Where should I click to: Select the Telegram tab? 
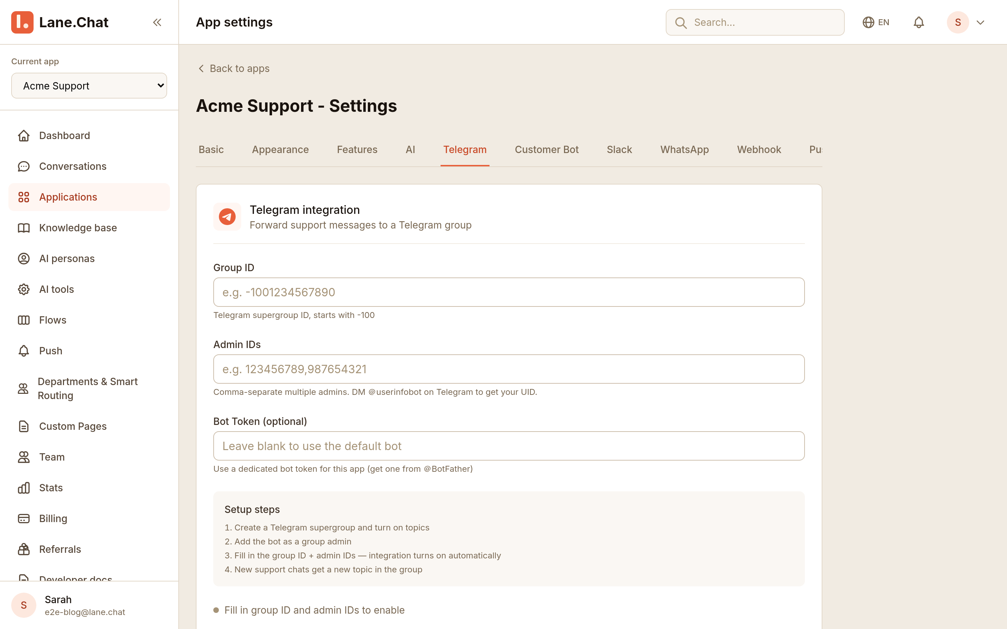coord(465,150)
